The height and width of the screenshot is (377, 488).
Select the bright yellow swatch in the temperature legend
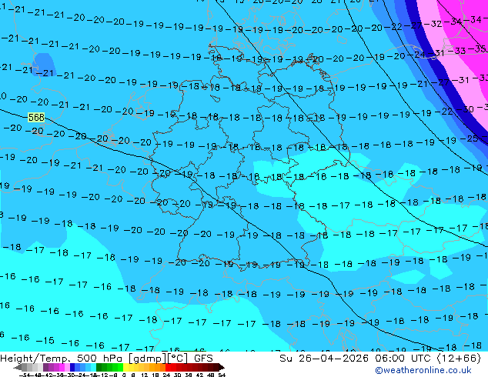[x=125, y=367]
